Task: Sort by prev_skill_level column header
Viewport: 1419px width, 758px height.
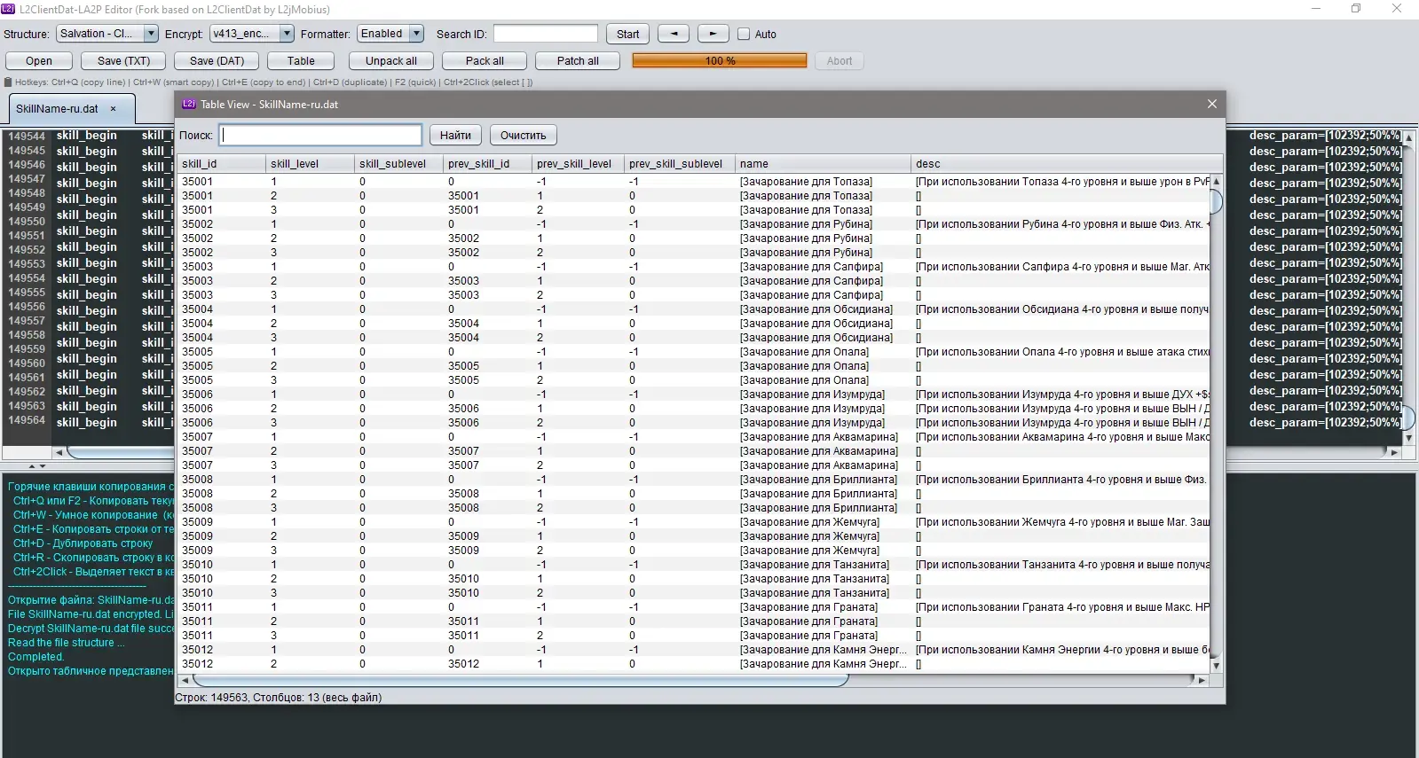Action: pos(578,163)
